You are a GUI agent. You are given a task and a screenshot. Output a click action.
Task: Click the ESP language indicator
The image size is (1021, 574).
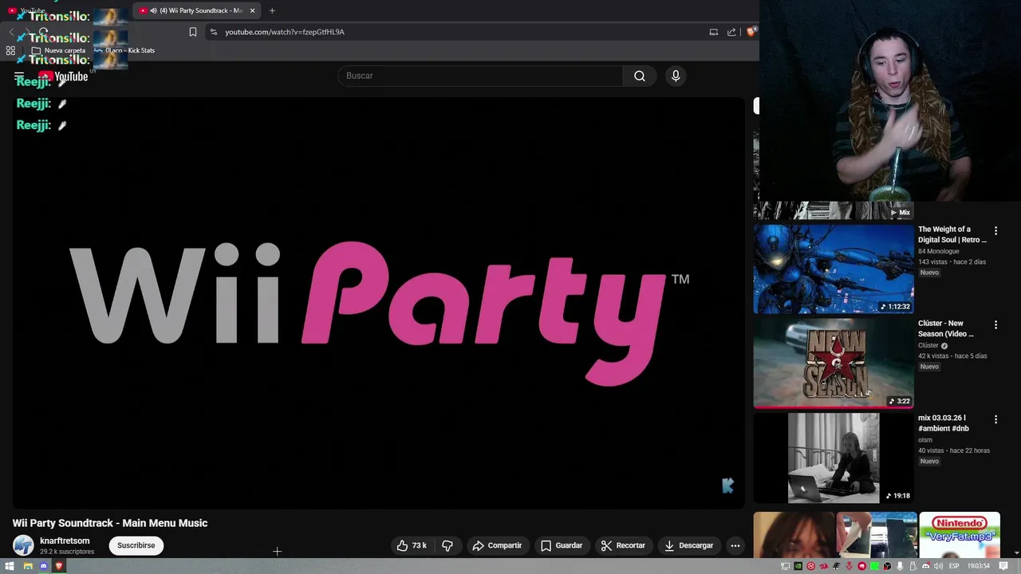(954, 566)
